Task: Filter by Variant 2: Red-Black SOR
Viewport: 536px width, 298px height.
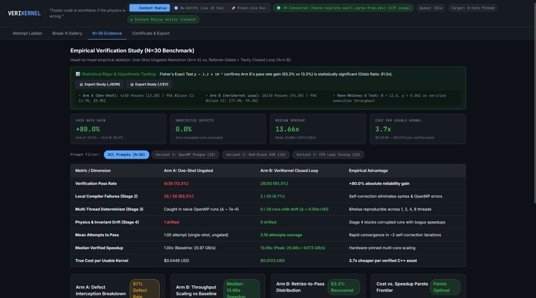Action: (x=255, y=155)
